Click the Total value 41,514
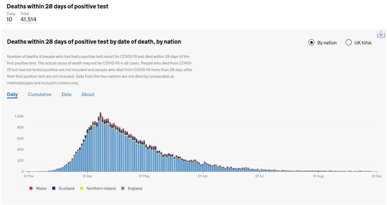The image size is (387, 205). [x=28, y=19]
